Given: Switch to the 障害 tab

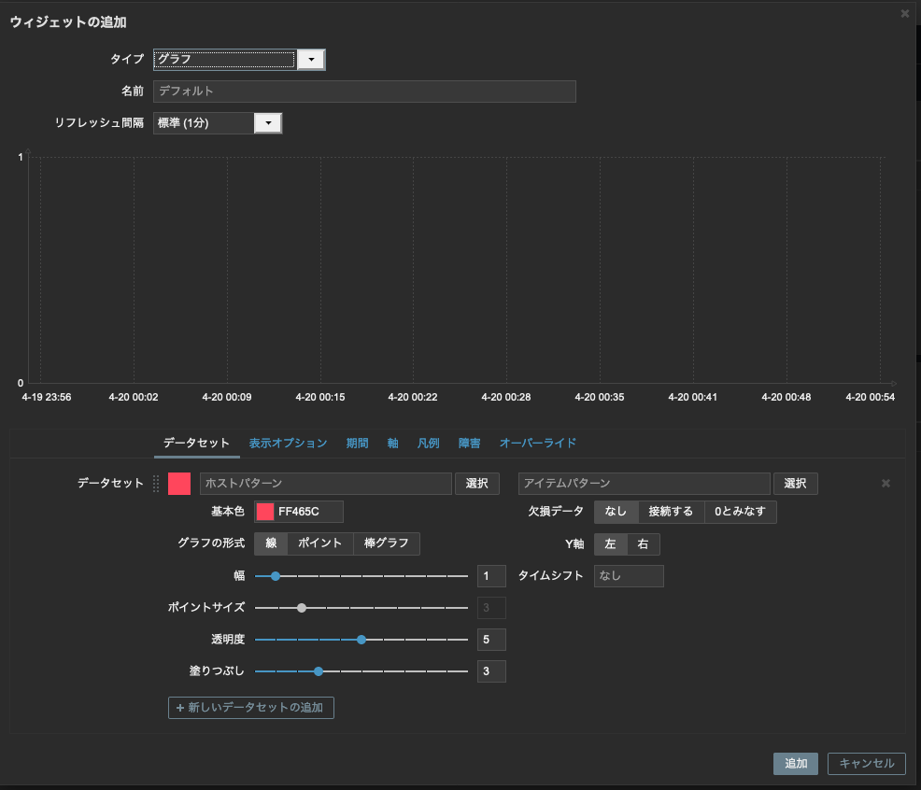Looking at the screenshot, I should [x=469, y=443].
